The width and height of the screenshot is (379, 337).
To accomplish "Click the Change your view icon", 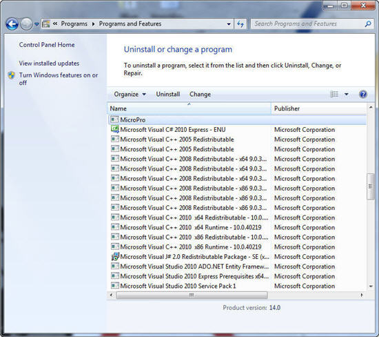I will coord(334,94).
